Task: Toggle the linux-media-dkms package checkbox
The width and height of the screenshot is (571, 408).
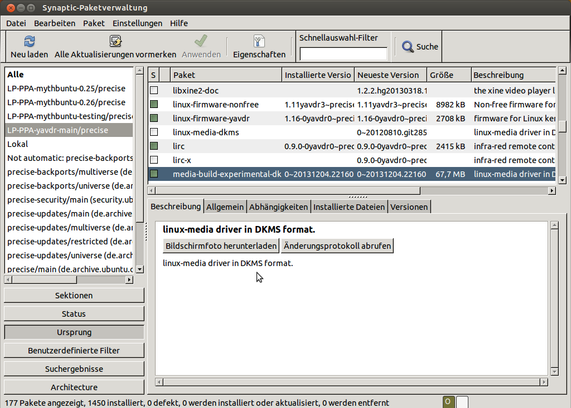Action: [x=154, y=132]
